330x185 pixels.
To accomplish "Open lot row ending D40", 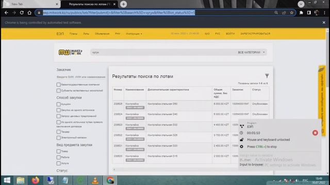I will point(191,116).
